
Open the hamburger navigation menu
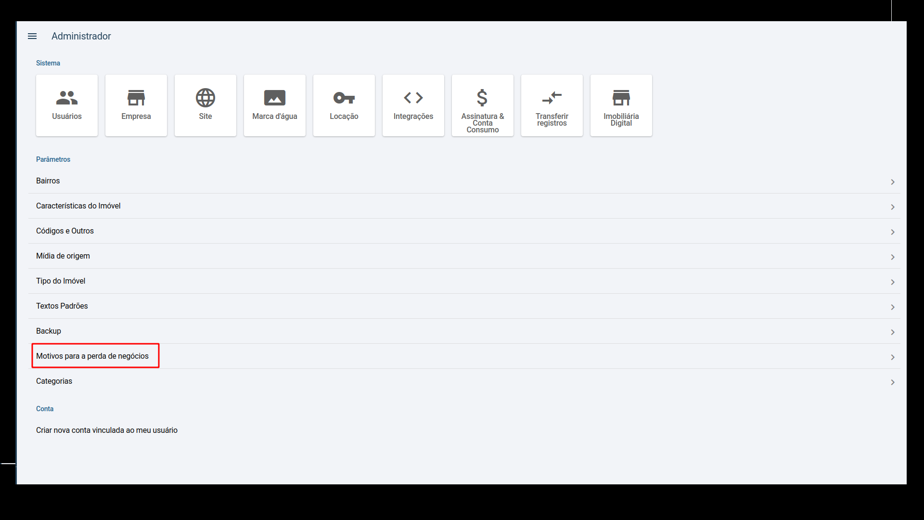[32, 36]
